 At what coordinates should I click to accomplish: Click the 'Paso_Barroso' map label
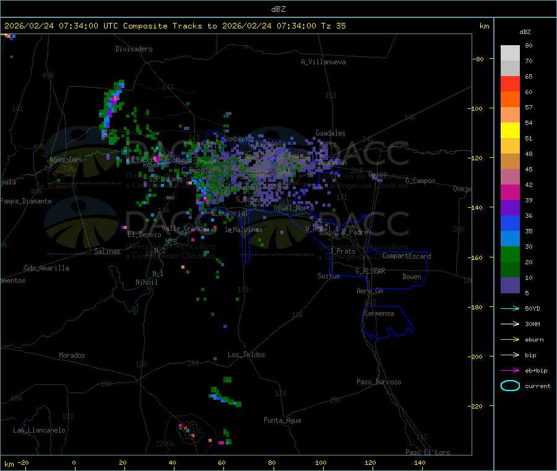(379, 382)
